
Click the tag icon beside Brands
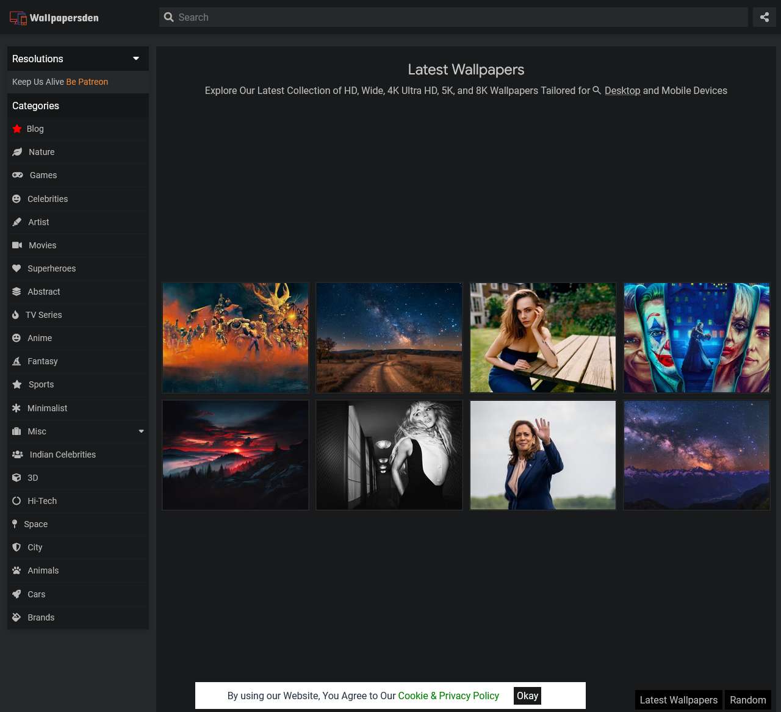click(16, 617)
